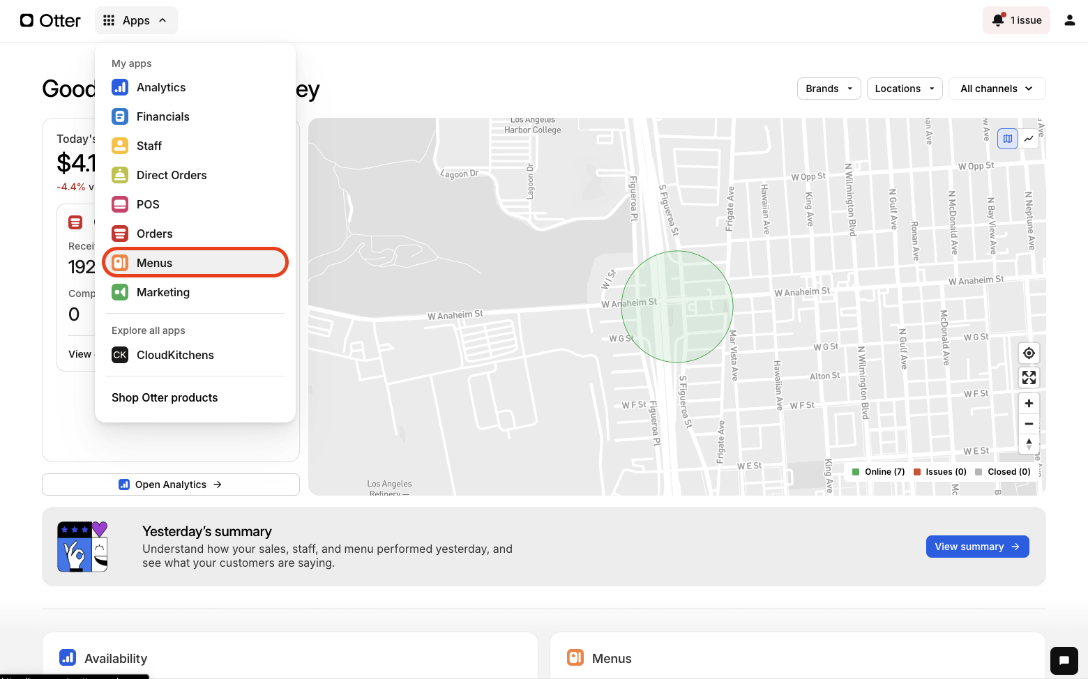Zoom in on the map
Viewport: 1088px width, 679px height.
click(1029, 404)
